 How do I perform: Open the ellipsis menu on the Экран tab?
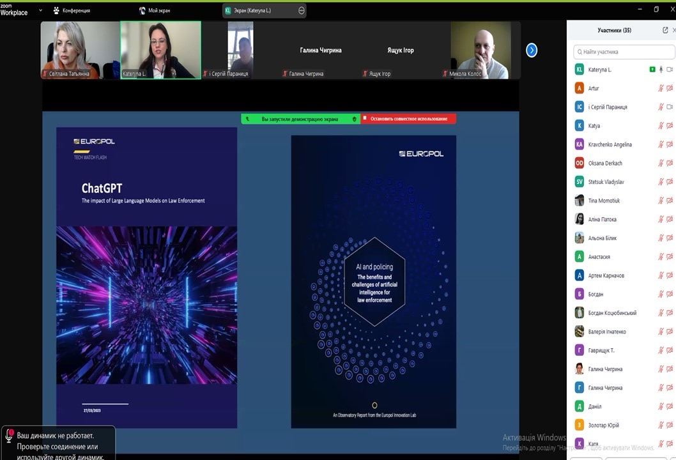pos(302,10)
